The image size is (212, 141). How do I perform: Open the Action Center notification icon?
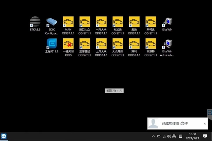[x=205, y=136]
